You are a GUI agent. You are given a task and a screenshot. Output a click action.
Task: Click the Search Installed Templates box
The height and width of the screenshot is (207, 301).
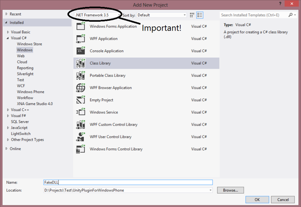tap(253, 15)
